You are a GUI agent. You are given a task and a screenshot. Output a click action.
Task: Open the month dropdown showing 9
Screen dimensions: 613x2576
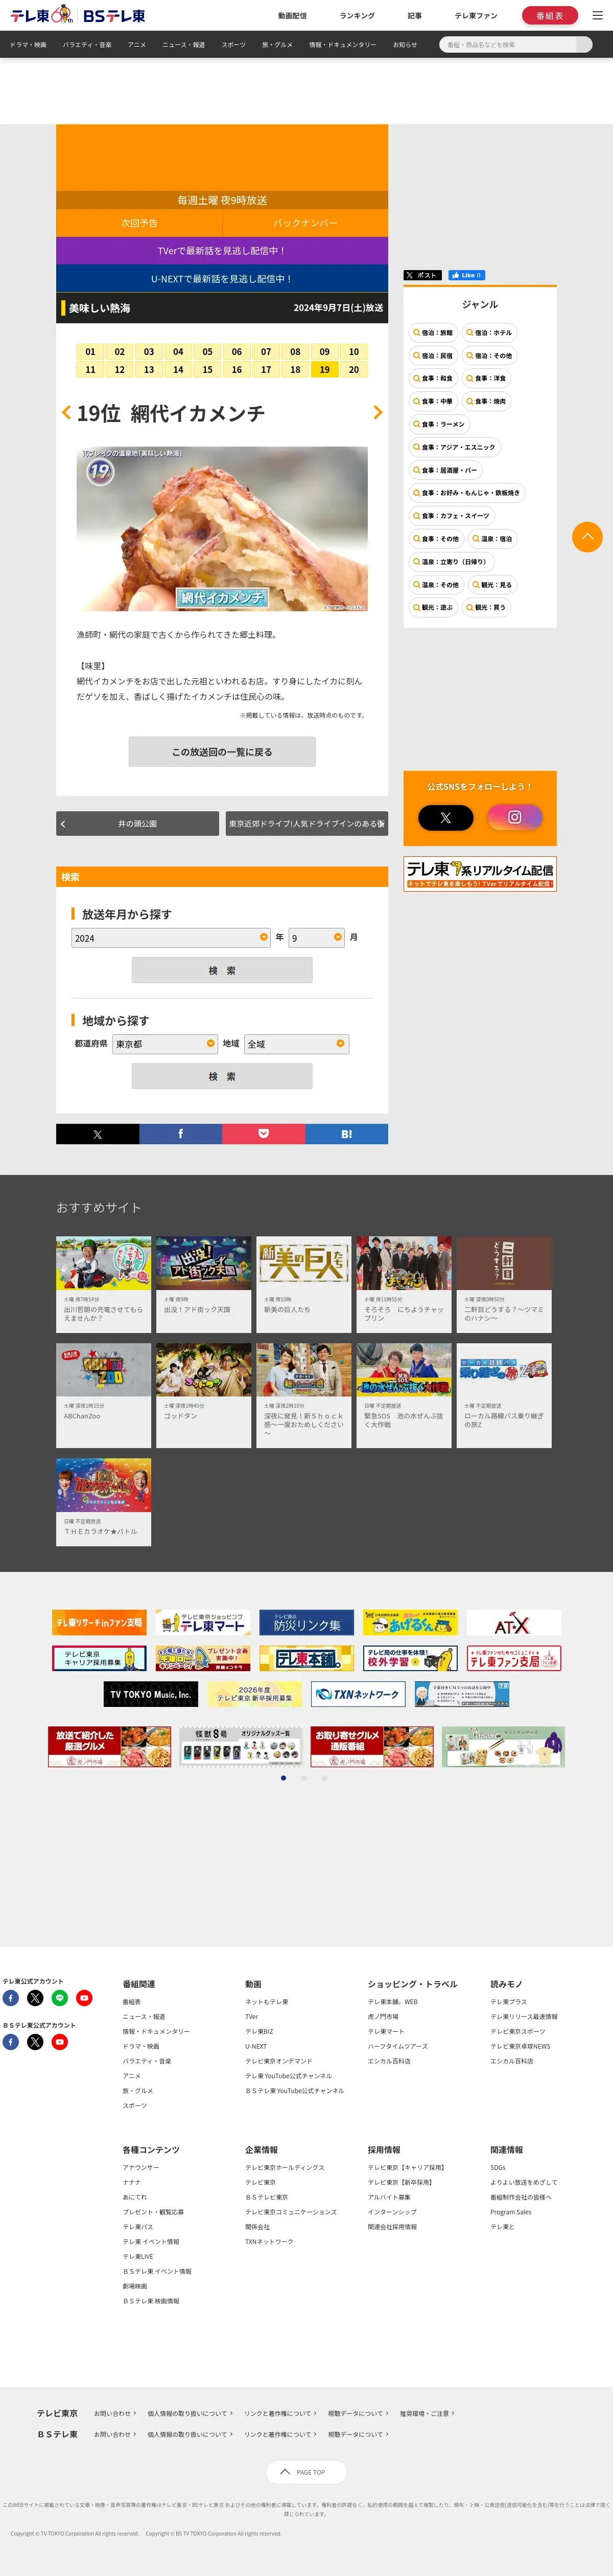coord(317,937)
